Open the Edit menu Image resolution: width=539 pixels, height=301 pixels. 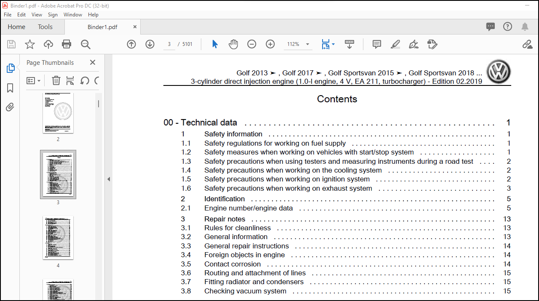(21, 14)
